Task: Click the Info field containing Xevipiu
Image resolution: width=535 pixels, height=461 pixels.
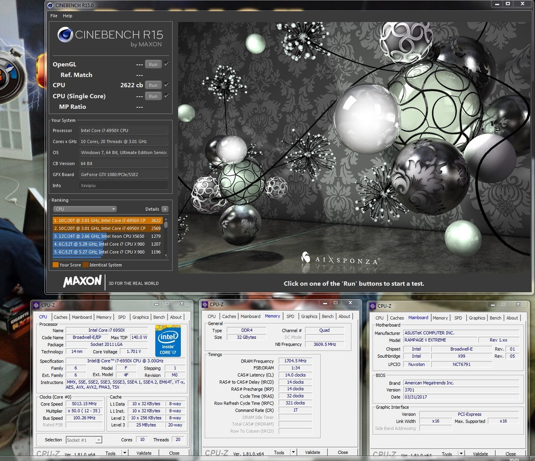Action: click(x=124, y=186)
